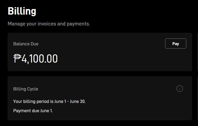Click the word 'Due' in Balance Due
This screenshot has width=198, height=126.
click(x=34, y=44)
